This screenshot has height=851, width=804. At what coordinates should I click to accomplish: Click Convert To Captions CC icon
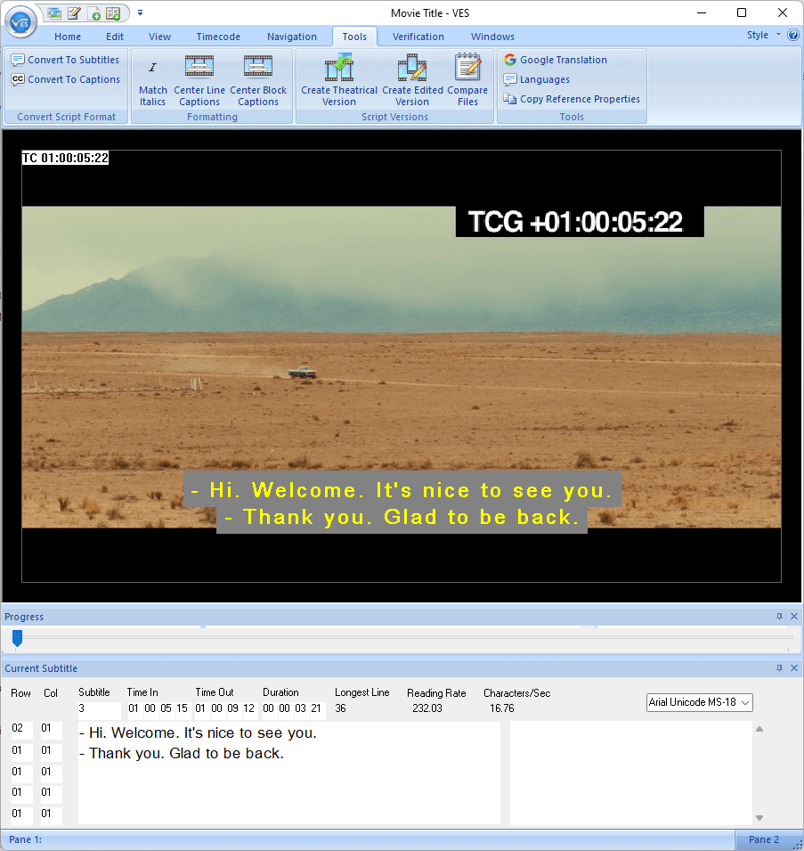[18, 79]
